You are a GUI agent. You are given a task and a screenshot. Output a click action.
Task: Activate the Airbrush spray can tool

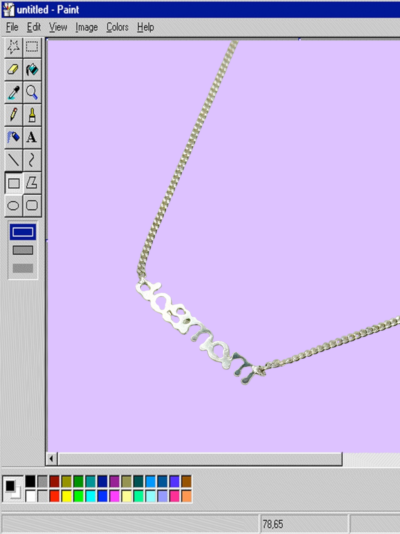14,137
